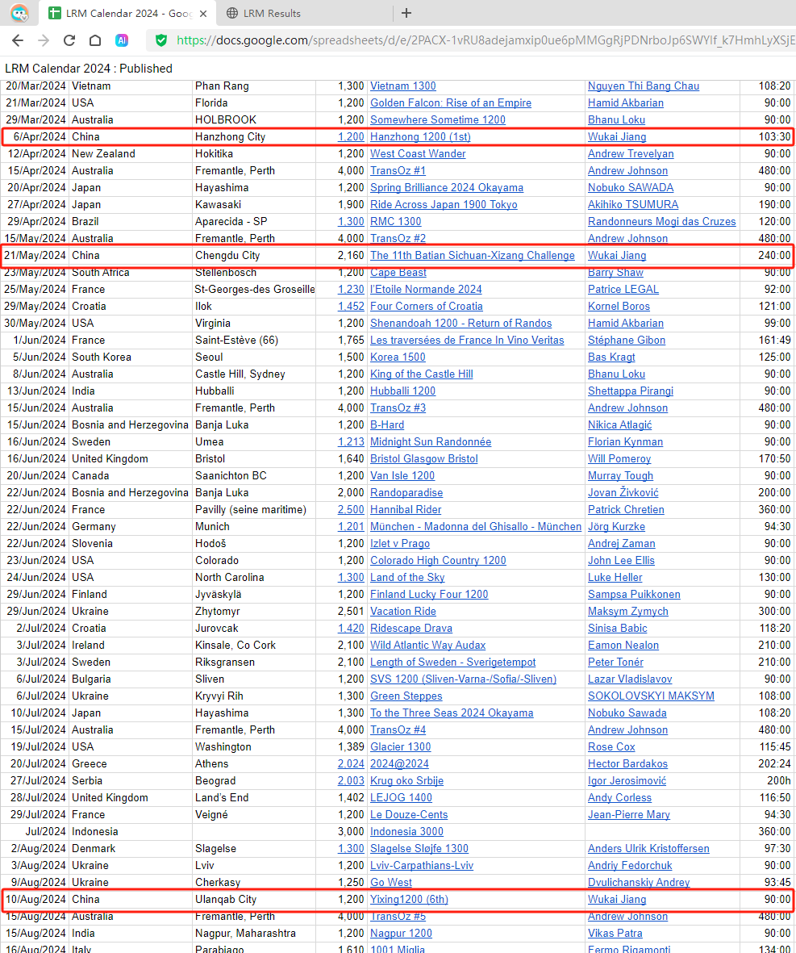This screenshot has height=953, width=796.
Task: Open organizer link Nguyen Thi Bang Chau
Action: (643, 86)
